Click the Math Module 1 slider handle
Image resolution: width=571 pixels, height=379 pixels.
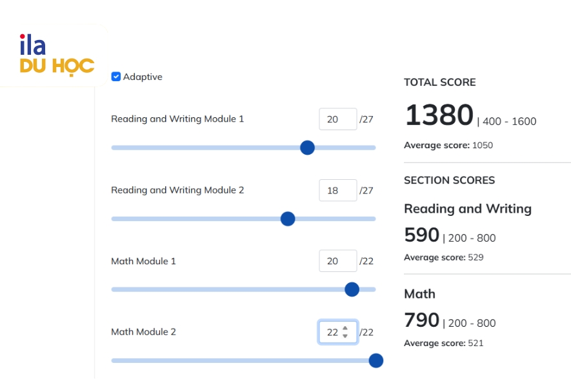click(352, 289)
